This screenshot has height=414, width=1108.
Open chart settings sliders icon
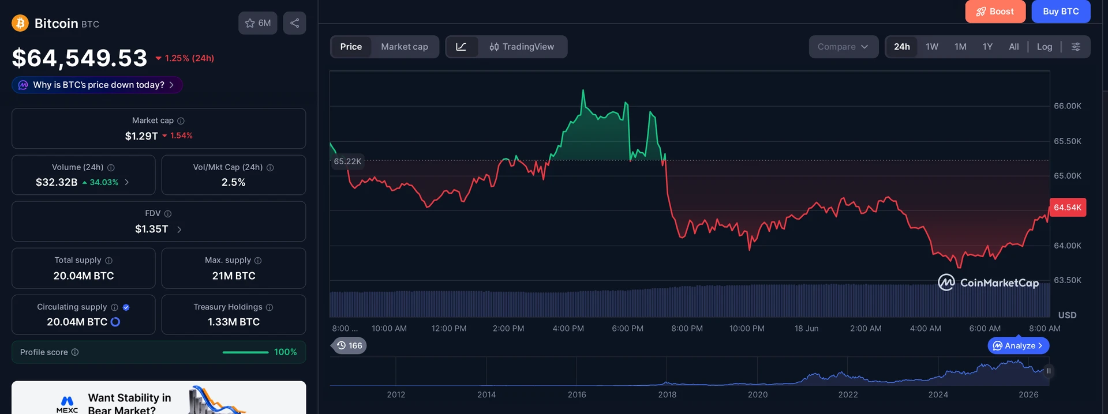tap(1076, 47)
